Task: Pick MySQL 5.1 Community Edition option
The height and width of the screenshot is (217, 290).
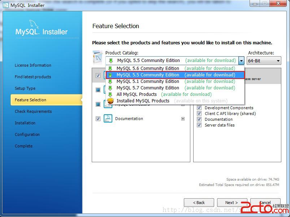Action: click(x=175, y=81)
